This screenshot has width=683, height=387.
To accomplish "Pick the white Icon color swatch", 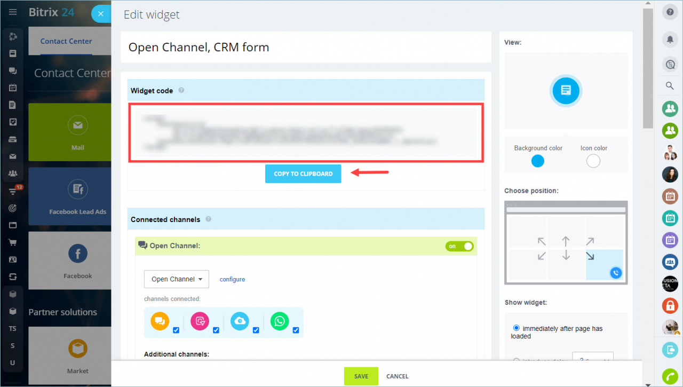I will point(593,161).
